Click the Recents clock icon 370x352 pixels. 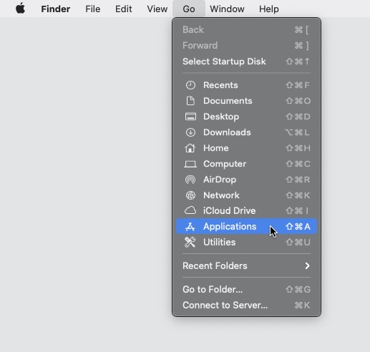[x=190, y=85]
